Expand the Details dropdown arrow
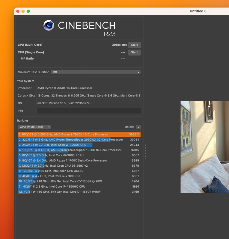229x239 pixels. [138, 127]
